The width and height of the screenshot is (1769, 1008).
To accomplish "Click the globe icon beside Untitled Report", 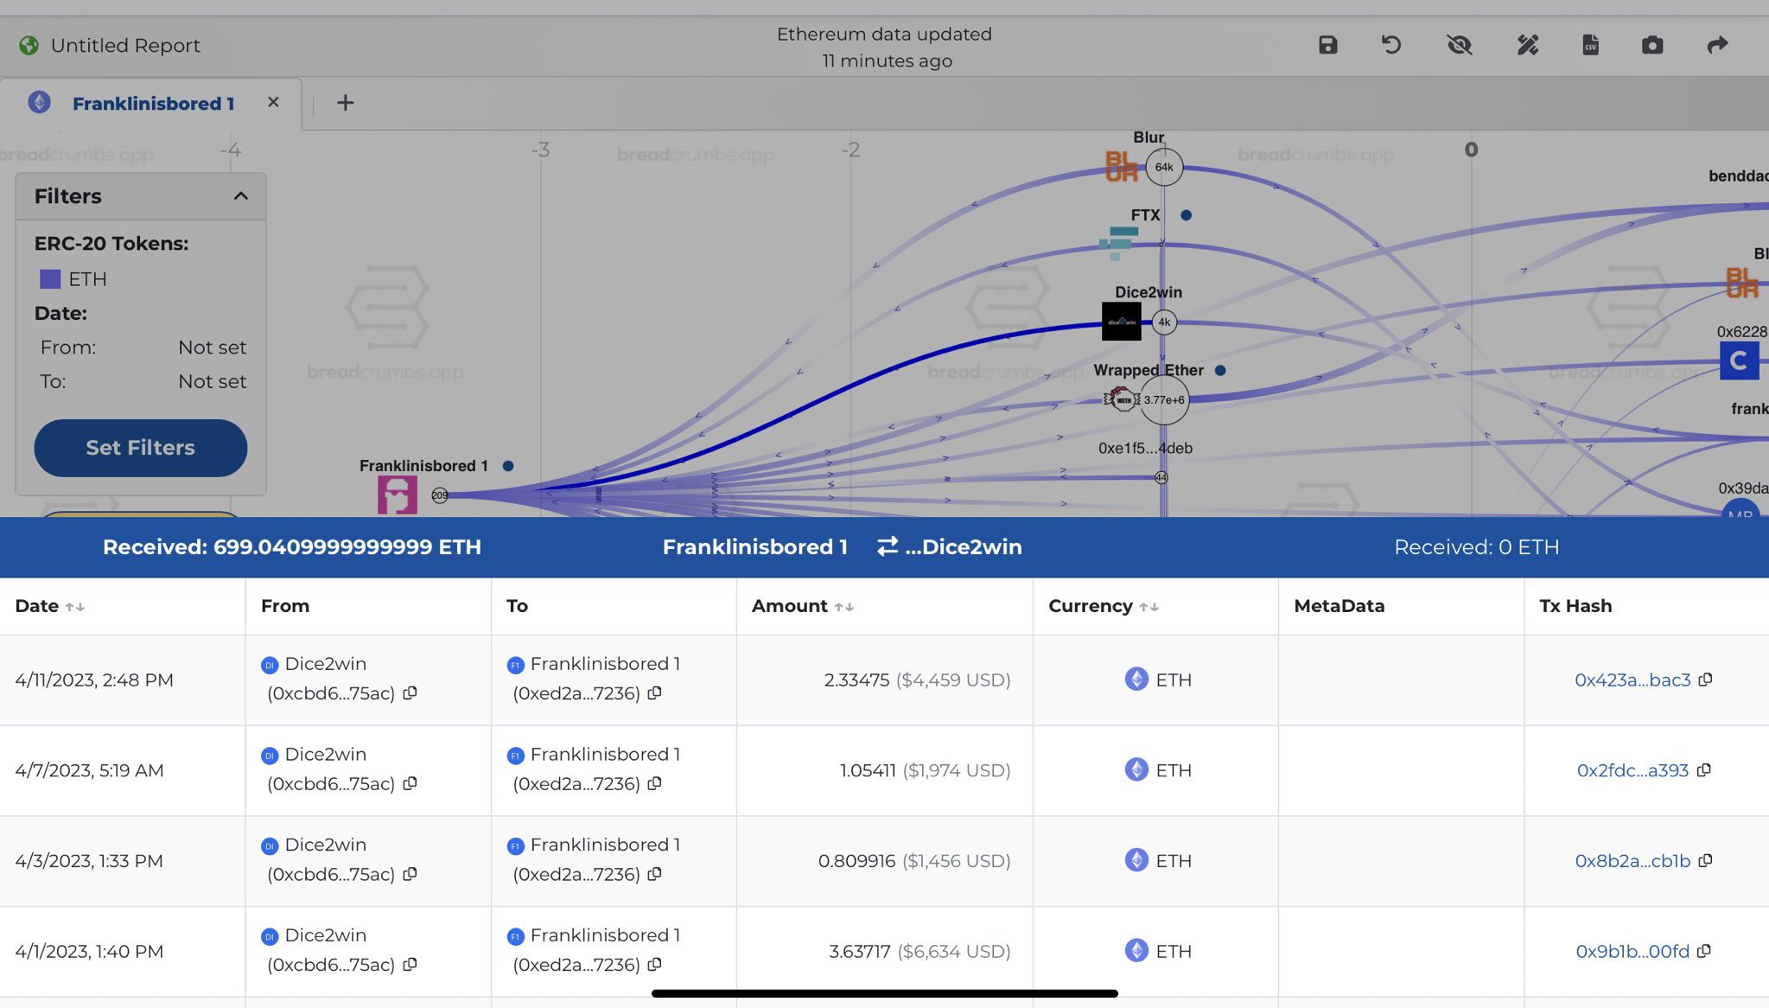I will 29,45.
